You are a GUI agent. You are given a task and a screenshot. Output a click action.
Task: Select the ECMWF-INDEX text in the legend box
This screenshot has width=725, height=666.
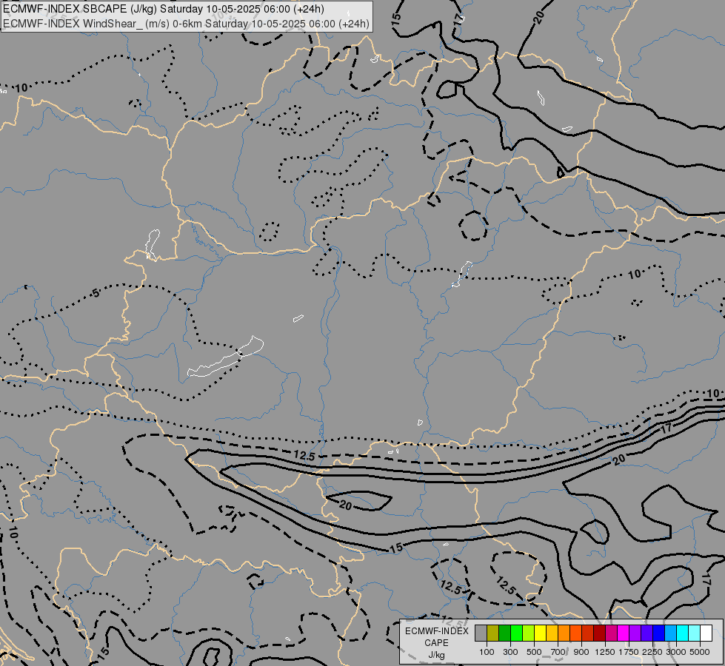tap(437, 631)
